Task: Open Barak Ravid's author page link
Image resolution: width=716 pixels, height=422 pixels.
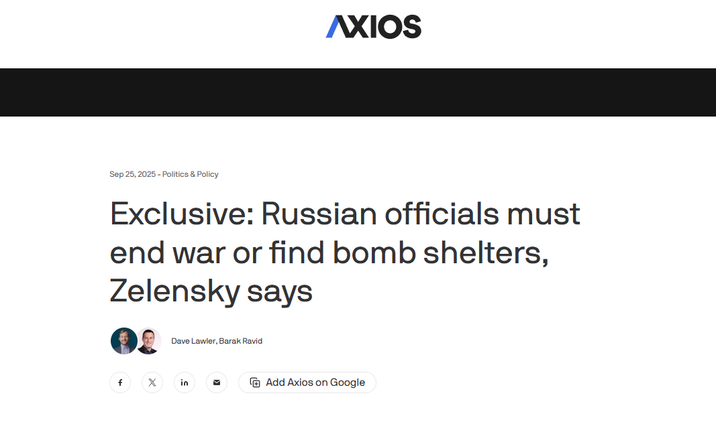Action: point(240,341)
